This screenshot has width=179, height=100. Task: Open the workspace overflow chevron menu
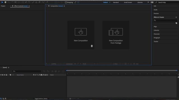coord(148,2)
